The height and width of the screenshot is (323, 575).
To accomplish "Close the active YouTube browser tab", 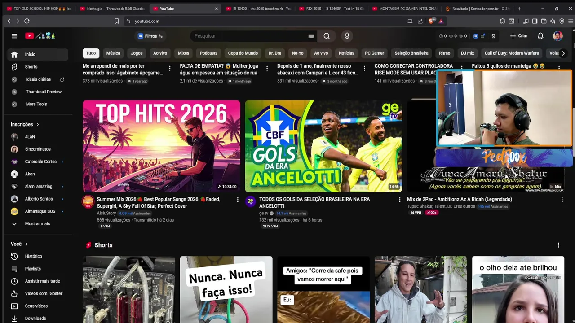I will 216,9.
